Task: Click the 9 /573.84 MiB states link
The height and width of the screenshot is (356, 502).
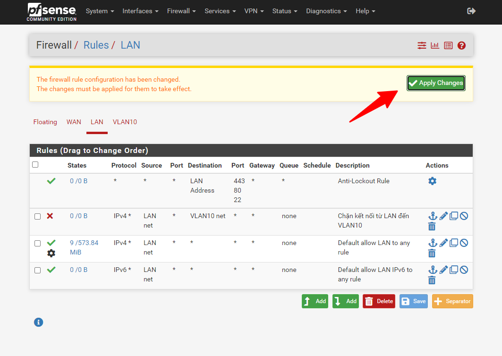Action: coord(84,247)
